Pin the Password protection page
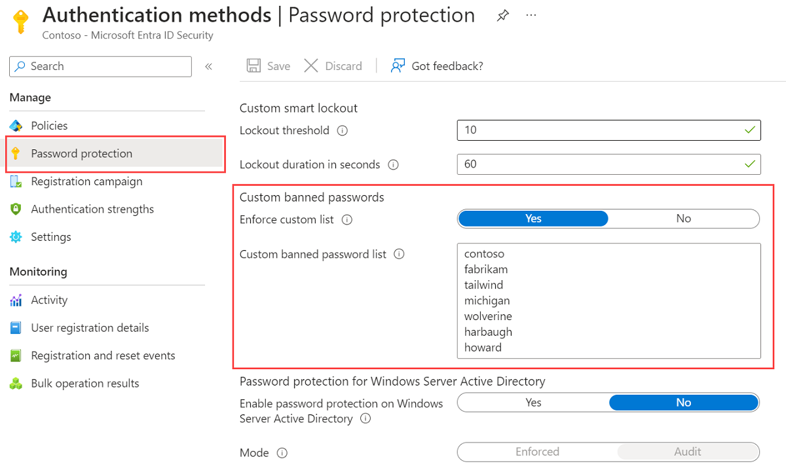 (502, 15)
